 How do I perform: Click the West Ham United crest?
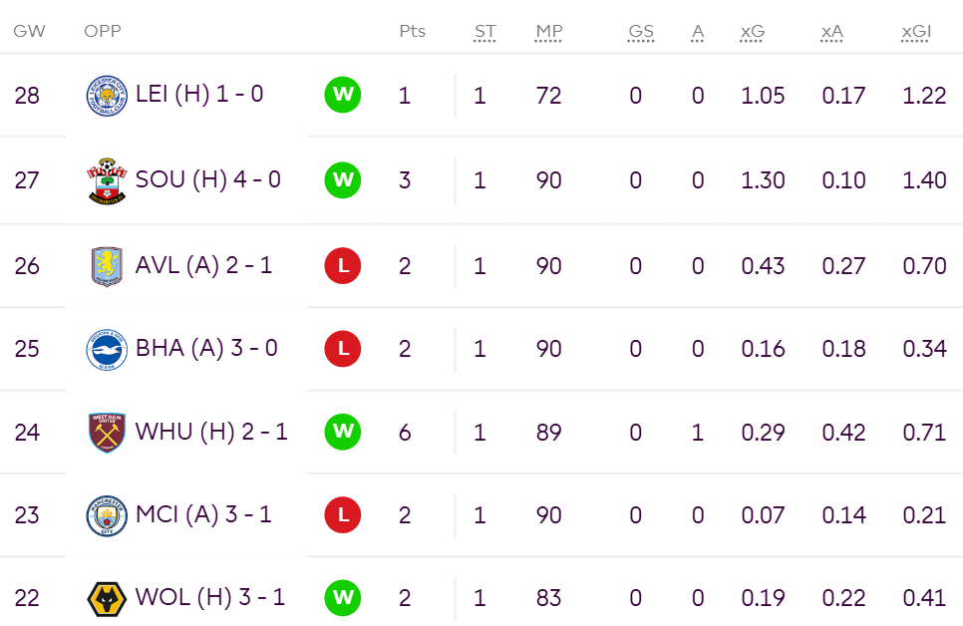pyautogui.click(x=107, y=433)
